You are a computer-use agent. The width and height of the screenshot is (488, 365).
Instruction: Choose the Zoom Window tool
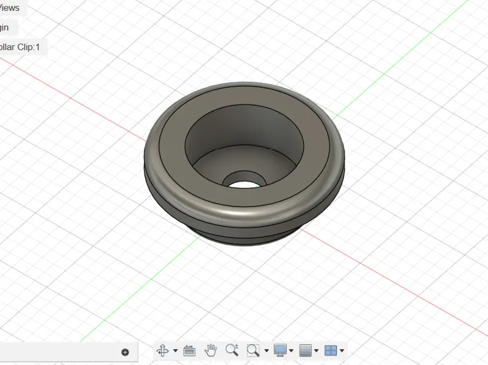[x=253, y=350]
